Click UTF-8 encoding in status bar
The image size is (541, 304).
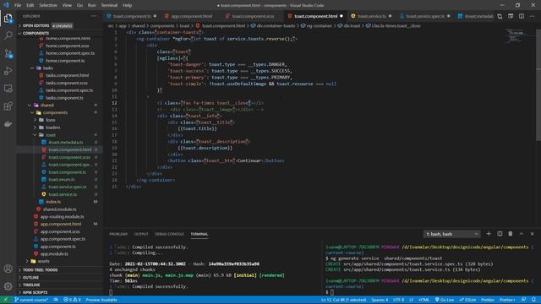tap(398, 300)
